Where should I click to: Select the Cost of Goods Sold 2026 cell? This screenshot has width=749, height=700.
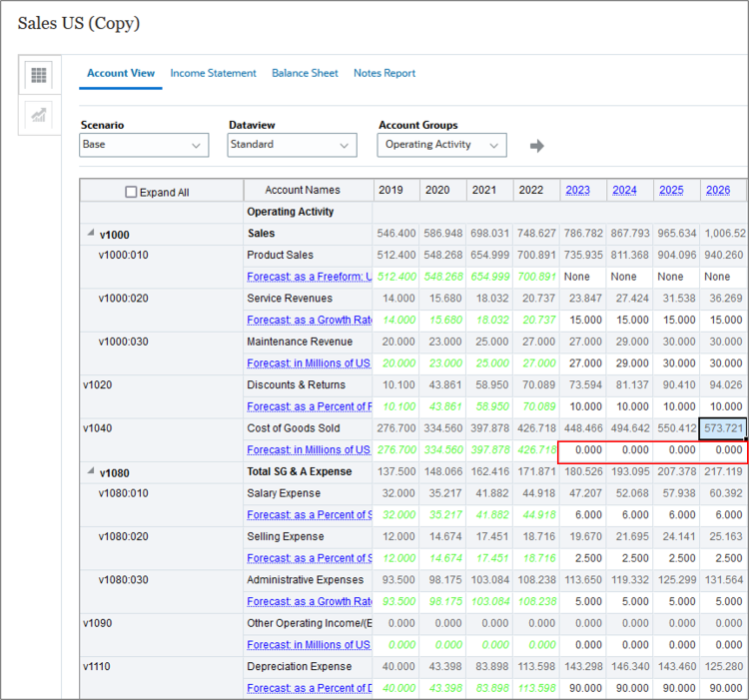[723, 428]
